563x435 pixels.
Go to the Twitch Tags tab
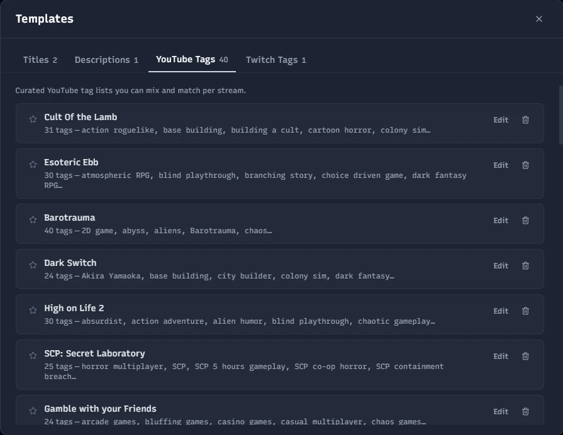tap(276, 60)
